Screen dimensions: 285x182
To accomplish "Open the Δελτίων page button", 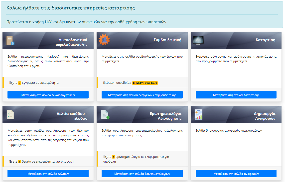I will pyautogui.click(x=48, y=174).
